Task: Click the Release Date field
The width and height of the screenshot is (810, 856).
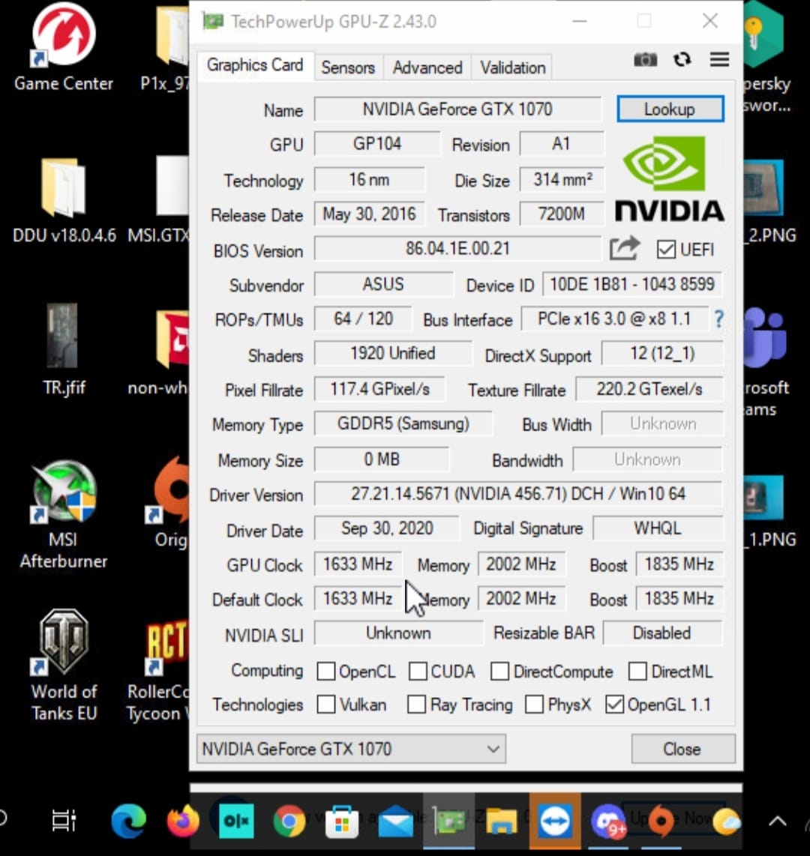Action: click(369, 214)
